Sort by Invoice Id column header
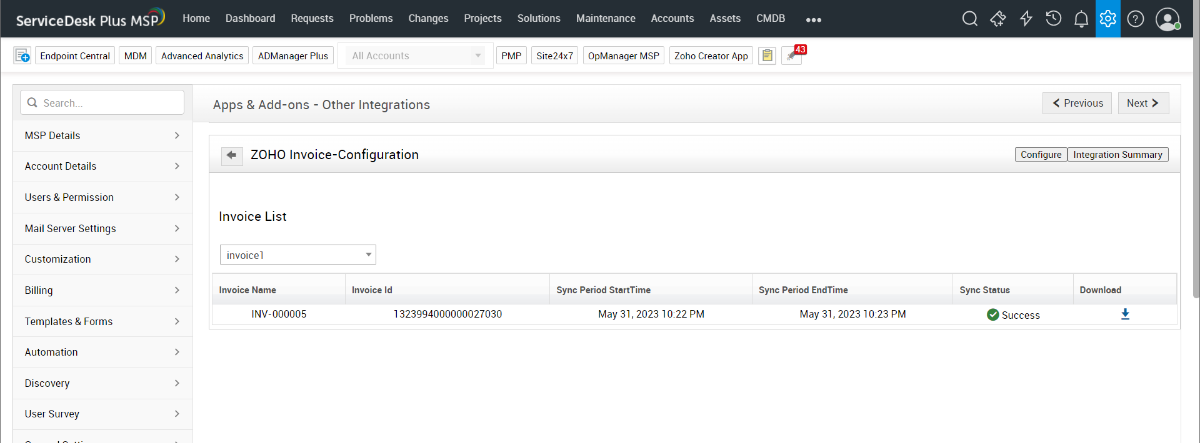 pyautogui.click(x=447, y=290)
